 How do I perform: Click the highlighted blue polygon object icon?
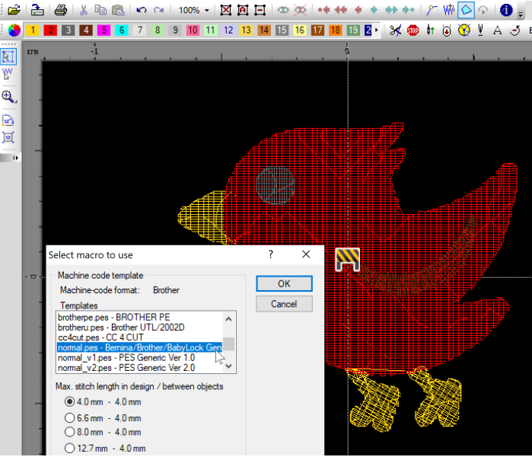click(466, 10)
